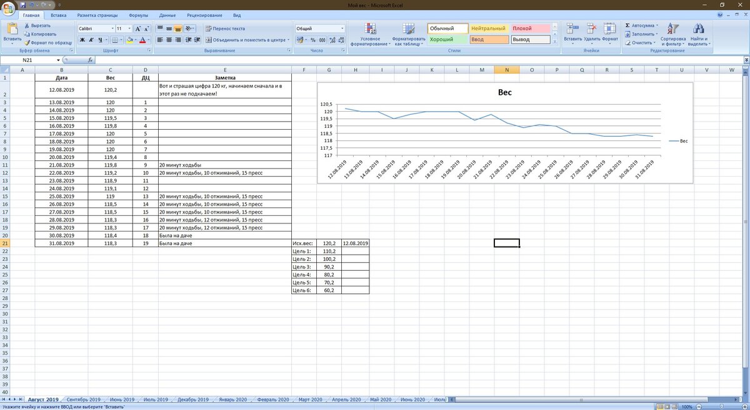Decrease font size
Screen dimensions: 750x410
pos(147,29)
